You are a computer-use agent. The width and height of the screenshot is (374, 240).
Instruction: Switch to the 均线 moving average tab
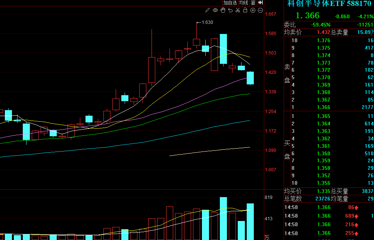pyautogui.click(x=244, y=3)
